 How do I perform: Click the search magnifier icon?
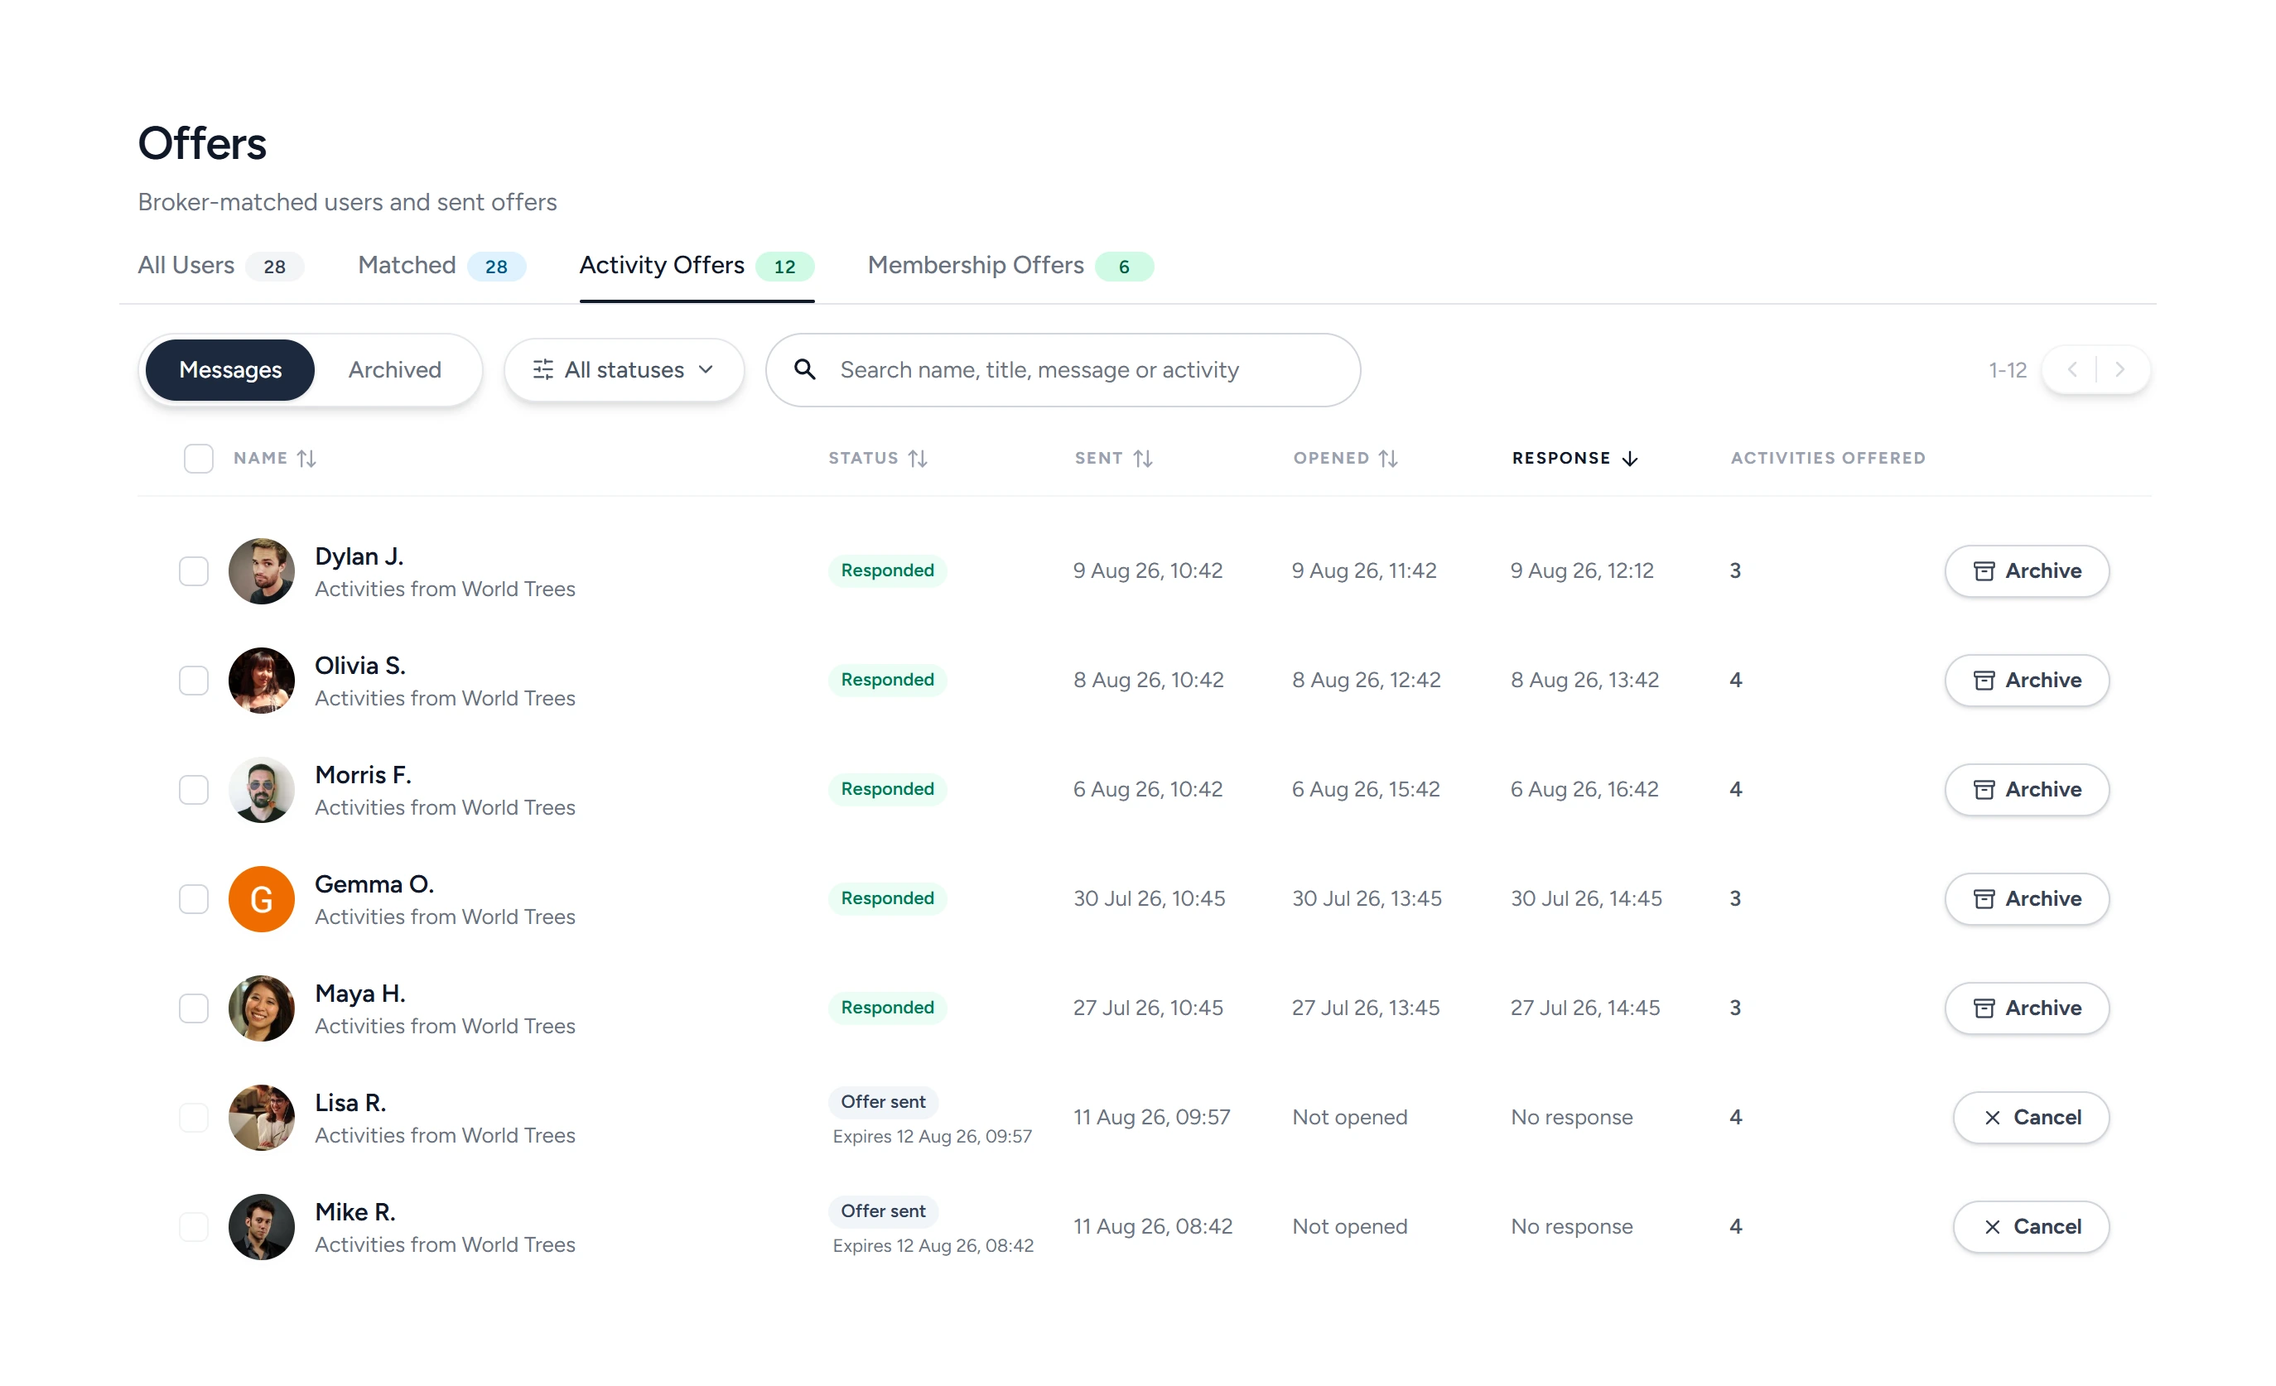(x=804, y=369)
